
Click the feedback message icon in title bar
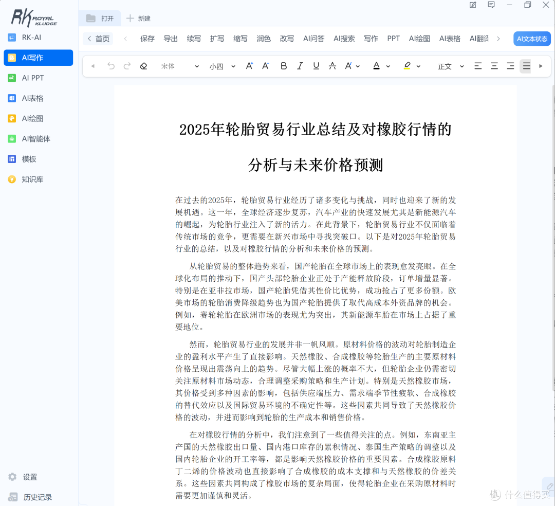pos(491,5)
